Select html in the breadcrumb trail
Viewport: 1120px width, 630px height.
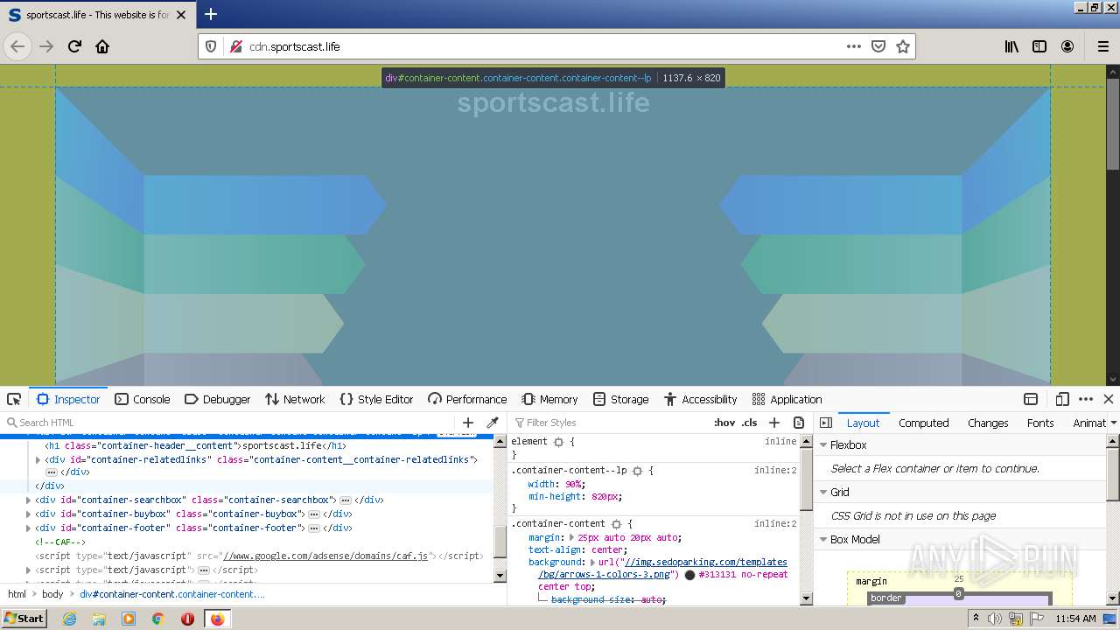click(17, 594)
